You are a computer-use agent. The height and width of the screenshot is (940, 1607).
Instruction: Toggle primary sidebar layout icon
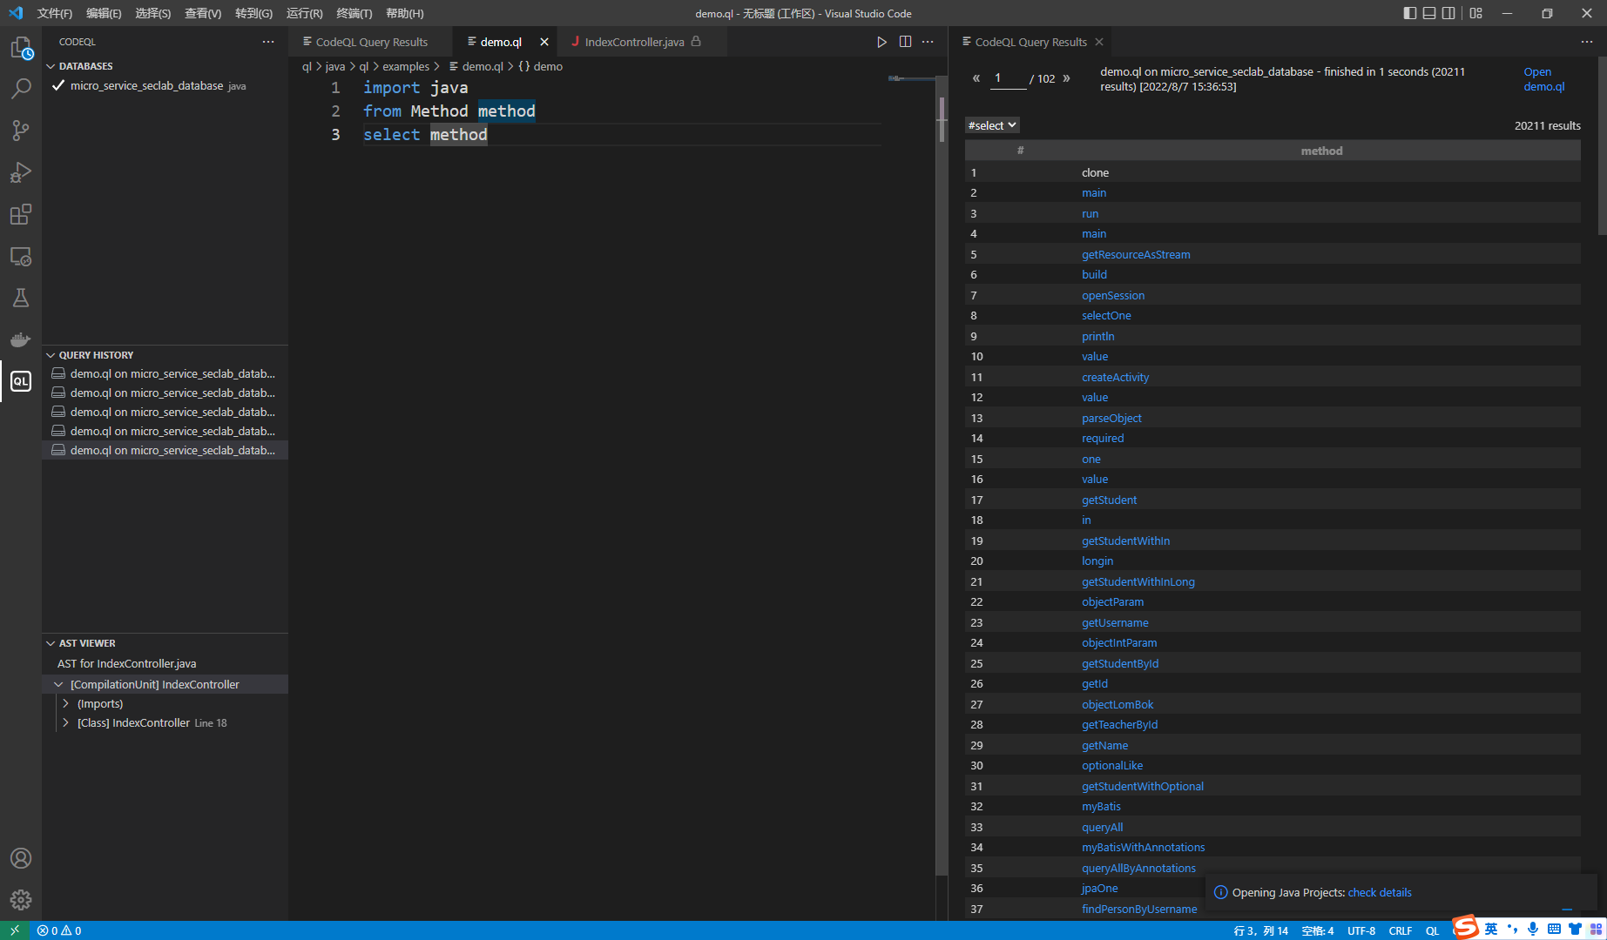[x=1409, y=13]
